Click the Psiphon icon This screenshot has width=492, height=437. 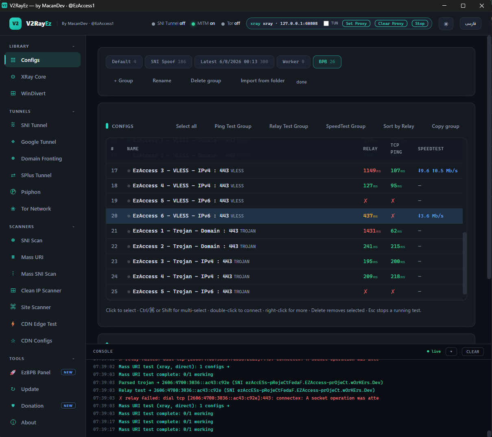(13, 192)
